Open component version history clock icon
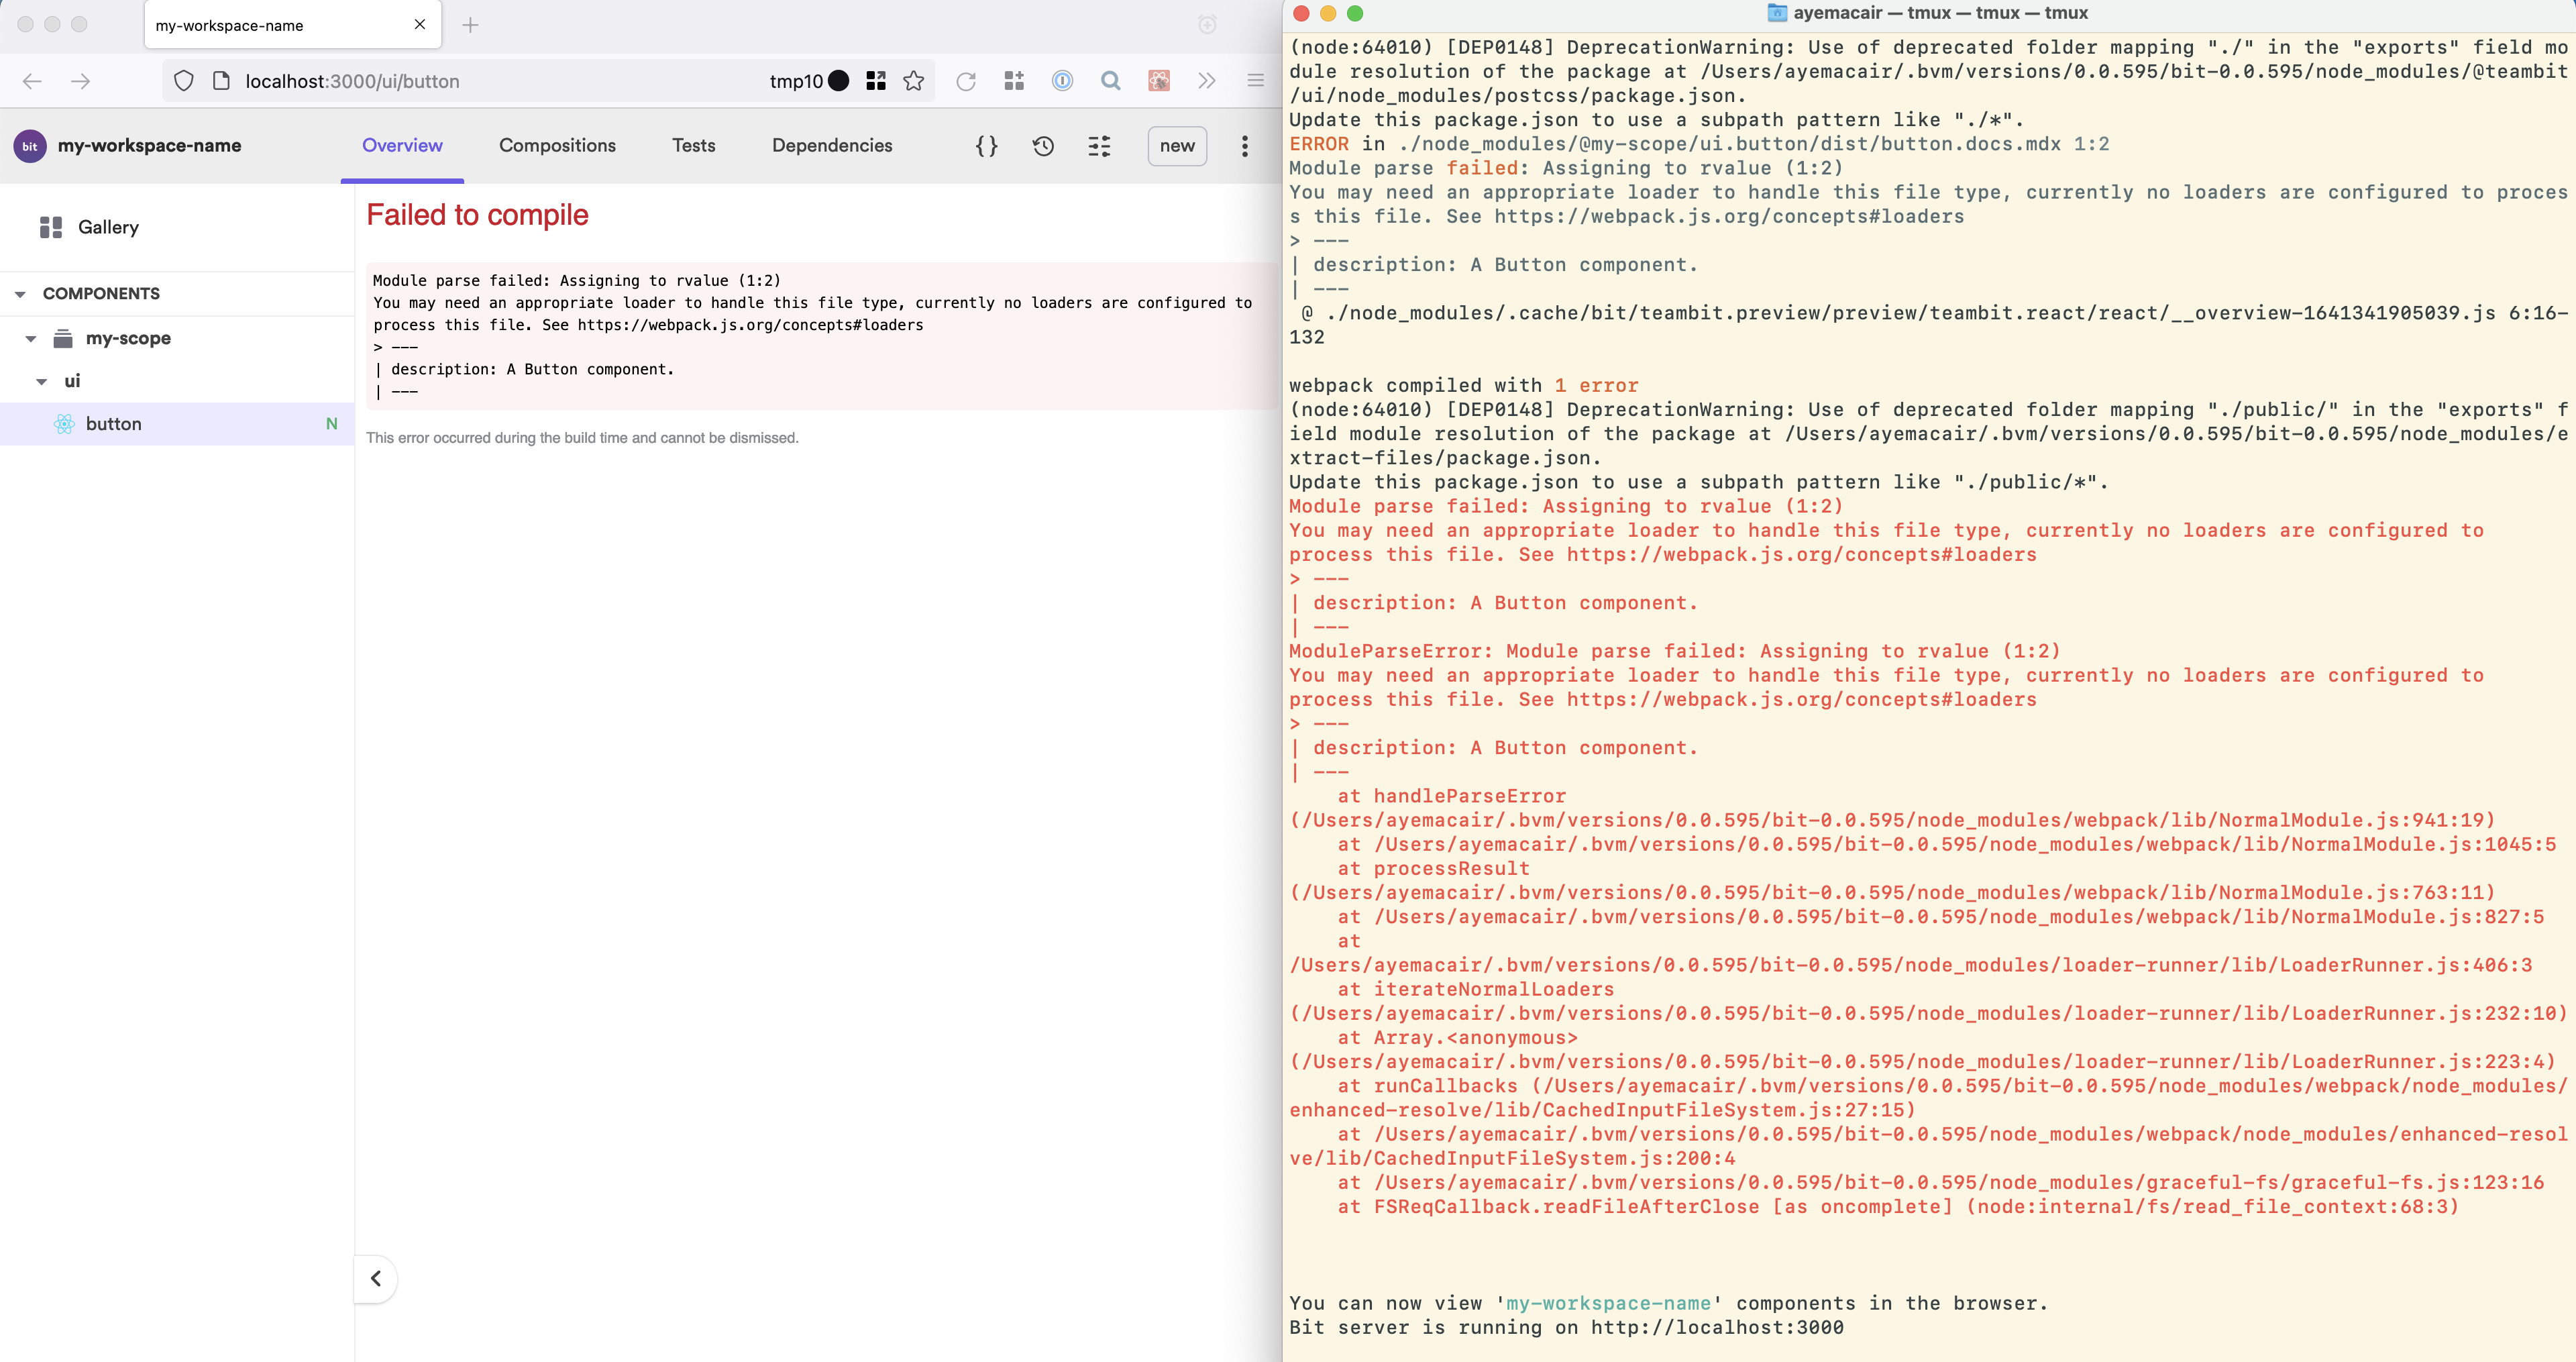The image size is (2576, 1362). coord(1043,145)
